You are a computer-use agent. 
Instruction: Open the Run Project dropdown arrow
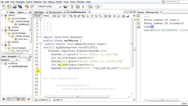(87, 6)
